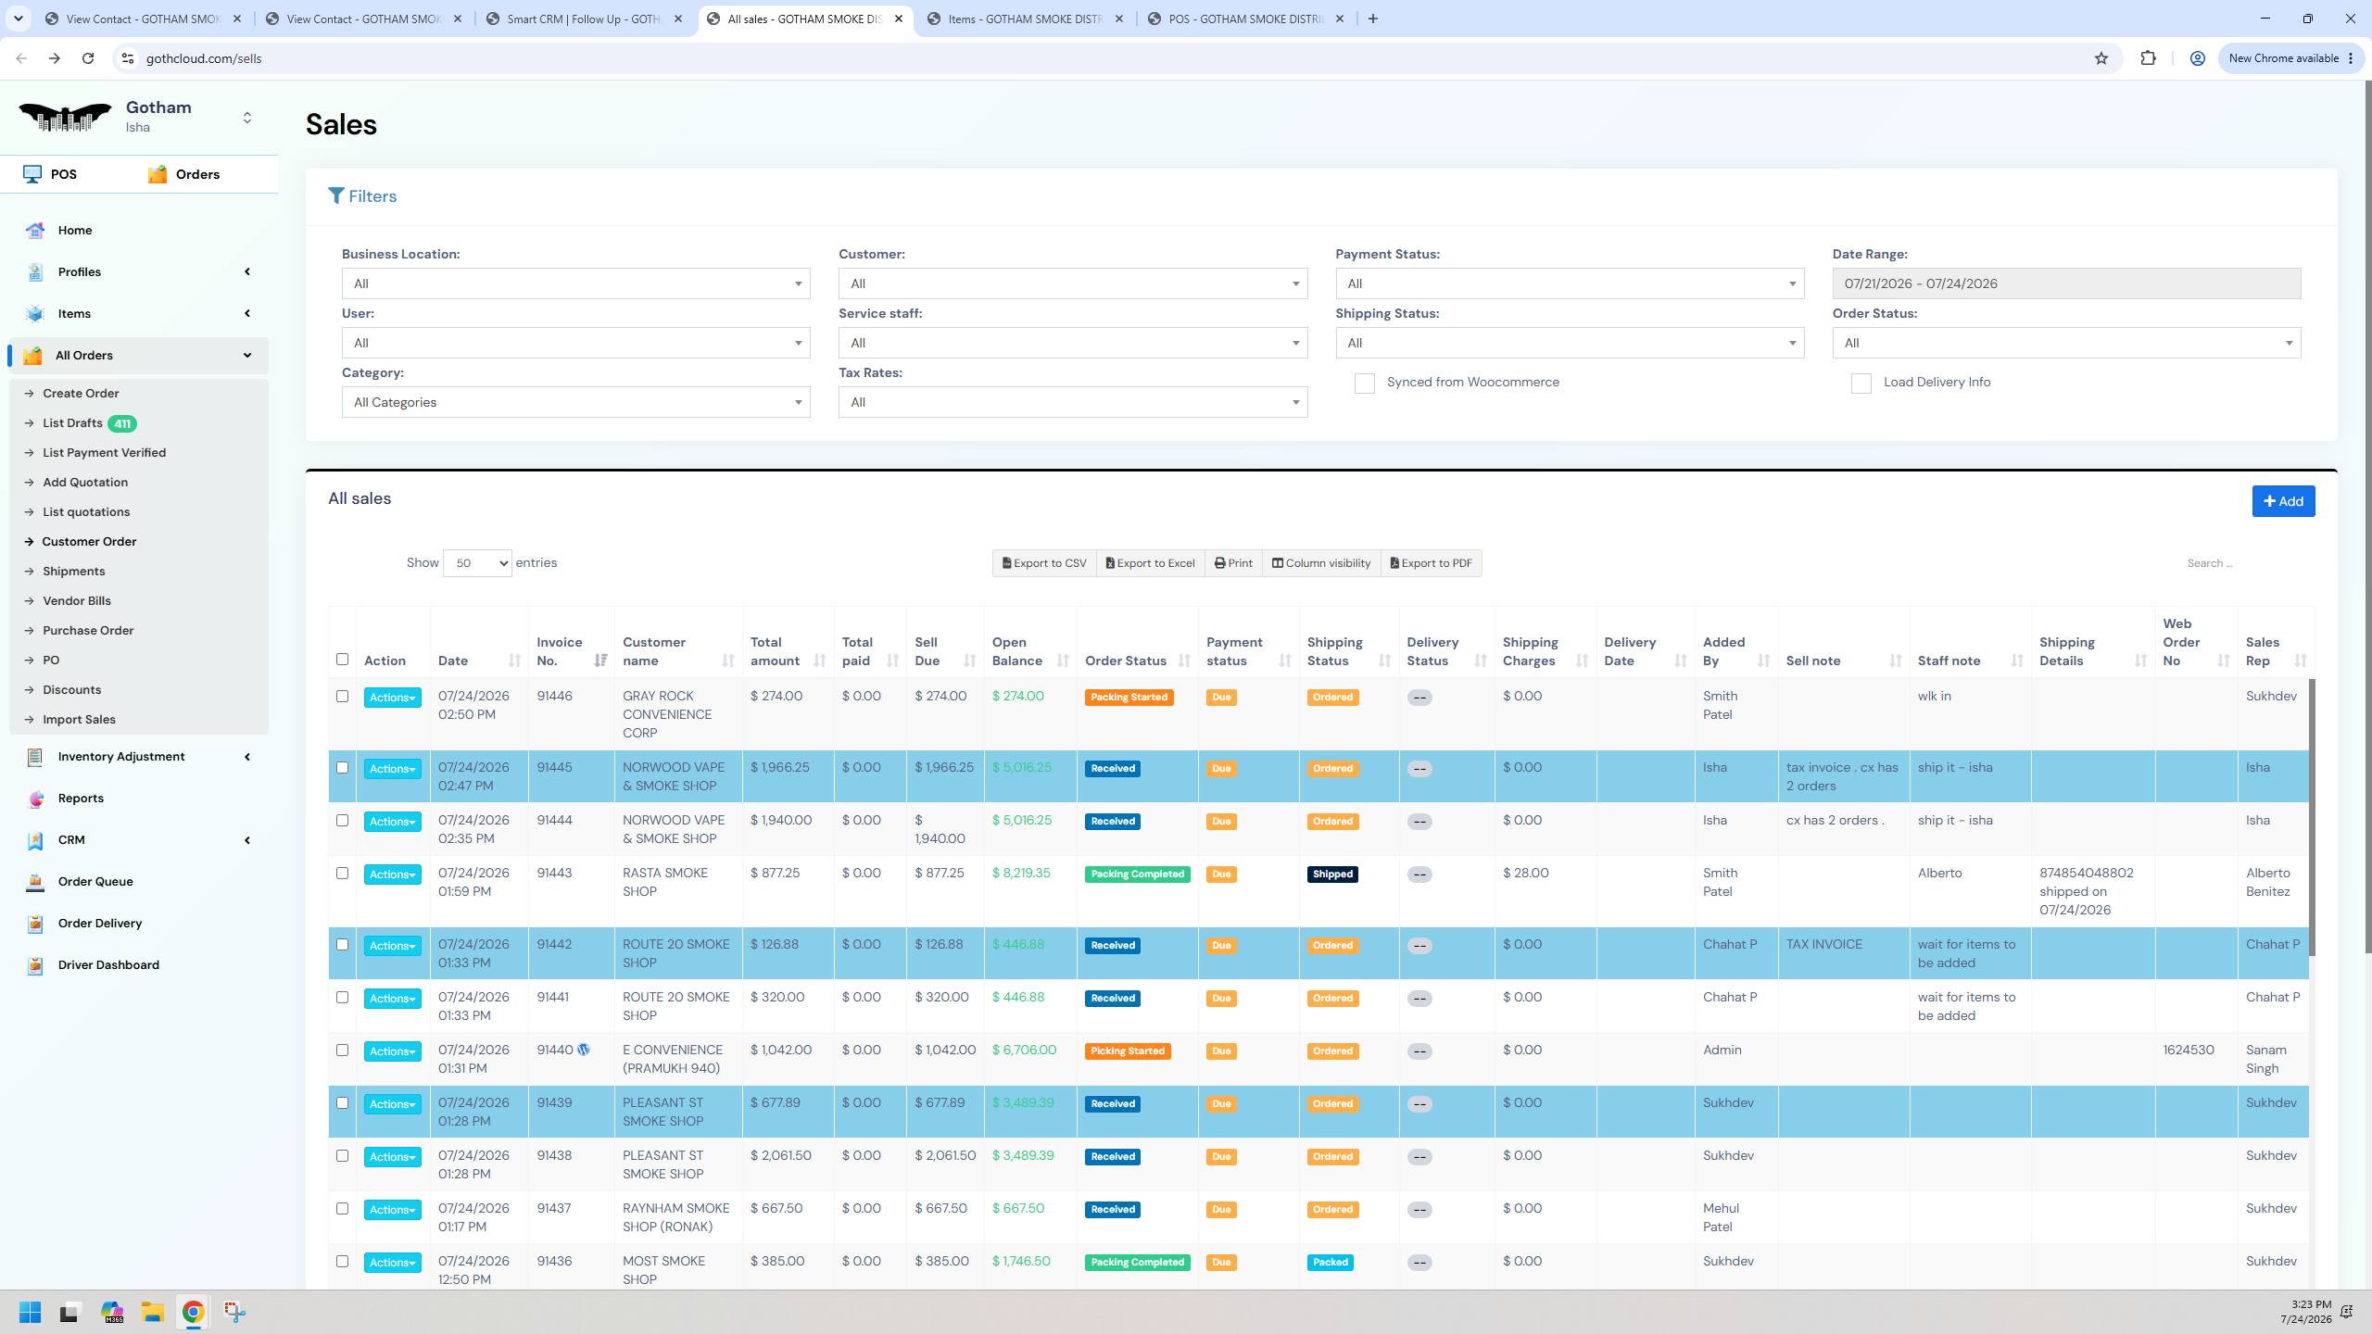Bookmark this page with the star icon
The image size is (2372, 1334).
tap(2101, 58)
